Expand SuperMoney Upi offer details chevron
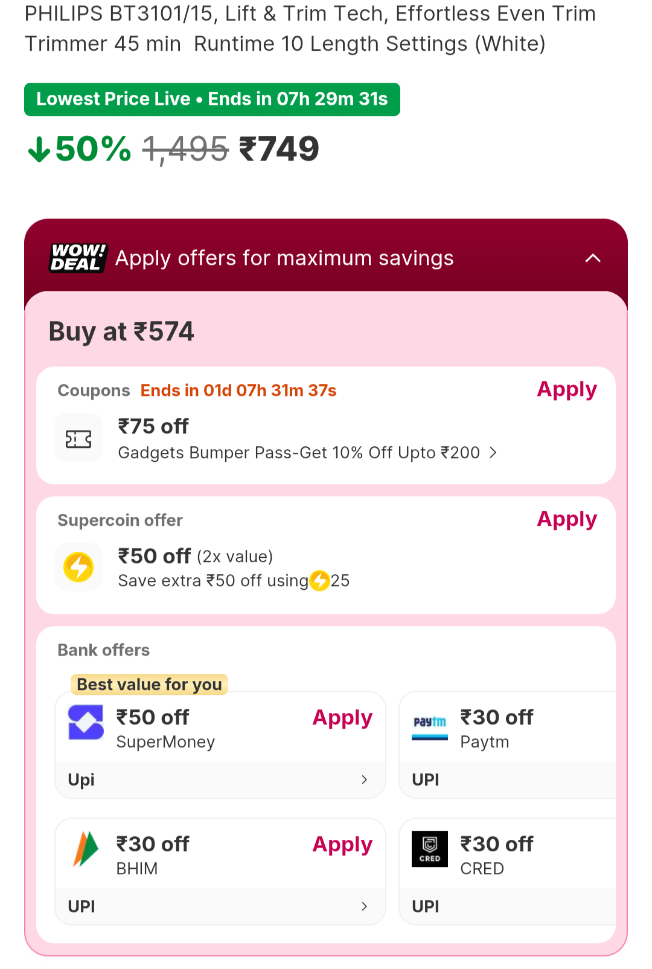 point(364,779)
